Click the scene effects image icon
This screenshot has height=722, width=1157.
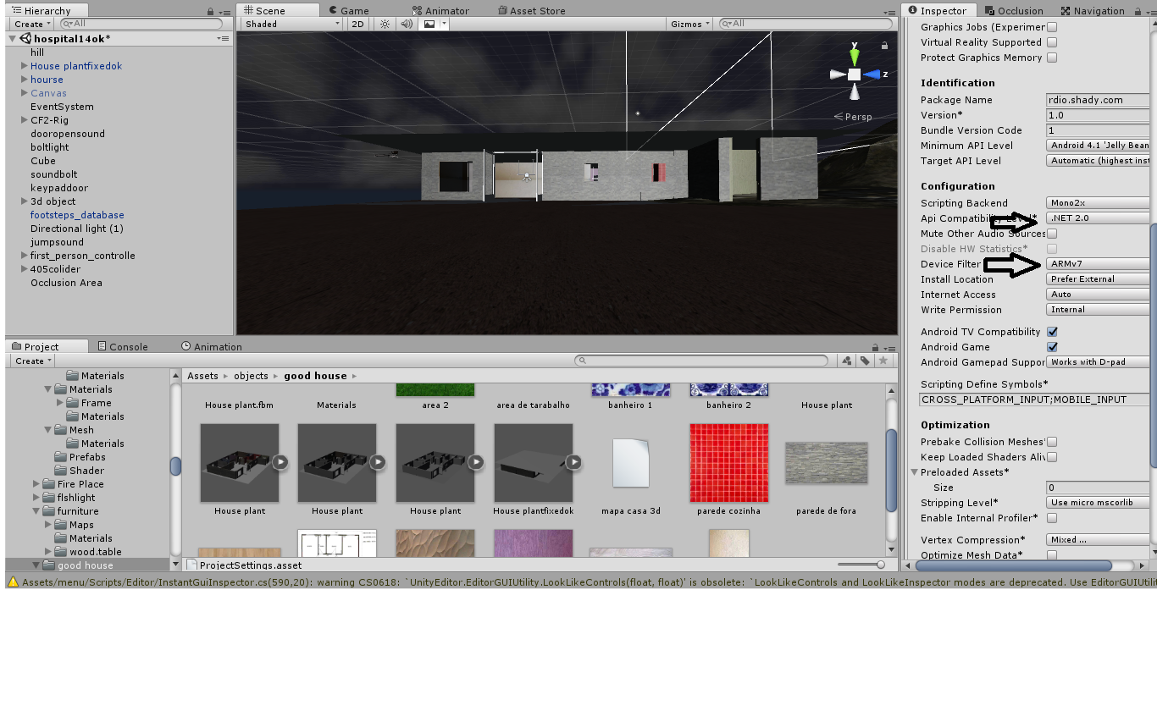[x=429, y=24]
